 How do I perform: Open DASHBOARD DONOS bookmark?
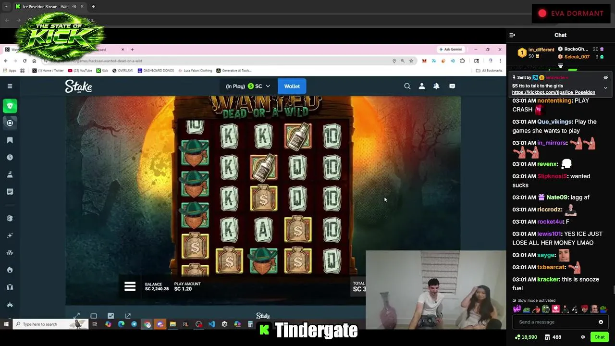pyautogui.click(x=156, y=71)
